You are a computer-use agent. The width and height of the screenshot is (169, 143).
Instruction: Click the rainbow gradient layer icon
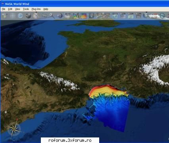(x=84, y=16)
